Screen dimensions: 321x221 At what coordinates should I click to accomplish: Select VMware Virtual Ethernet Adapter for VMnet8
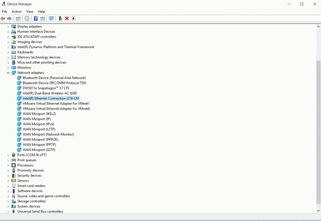point(56,109)
